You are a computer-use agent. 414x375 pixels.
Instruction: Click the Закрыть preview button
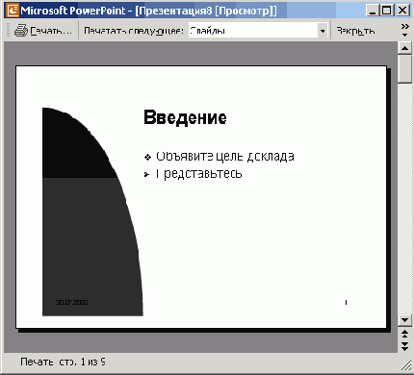355,31
